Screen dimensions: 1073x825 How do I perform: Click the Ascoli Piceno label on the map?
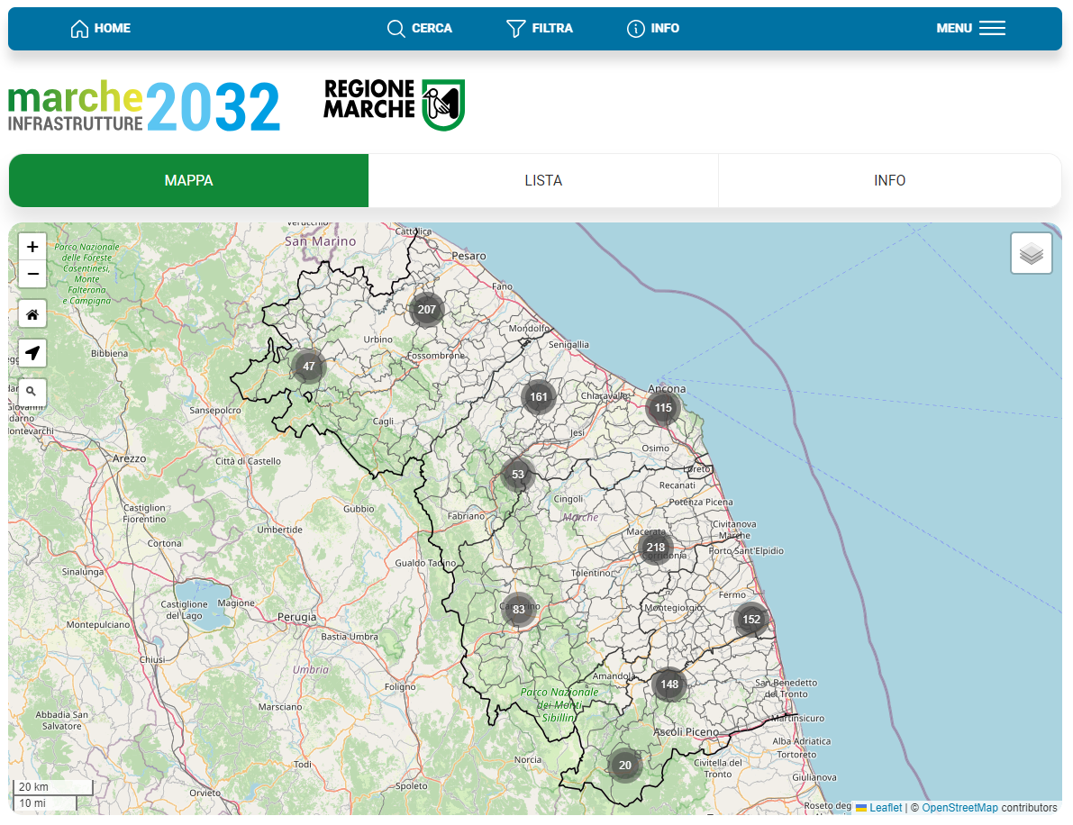[x=687, y=732]
